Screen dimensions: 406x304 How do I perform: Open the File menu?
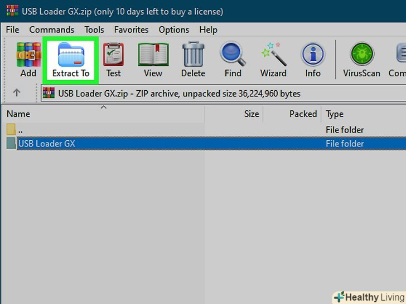point(12,30)
